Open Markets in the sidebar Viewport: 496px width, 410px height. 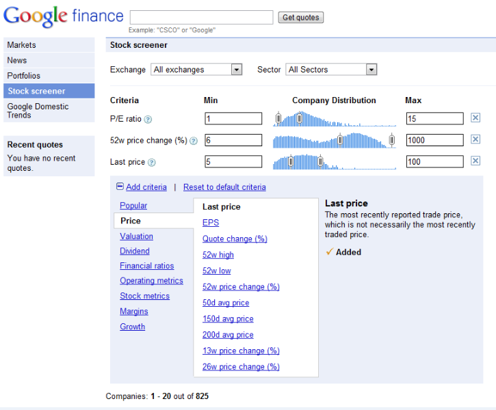point(49,45)
